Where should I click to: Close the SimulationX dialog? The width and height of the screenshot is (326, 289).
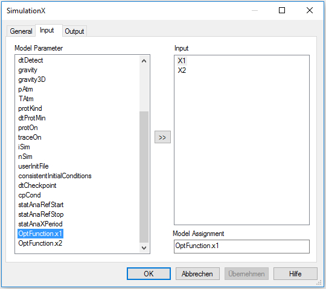310,10
